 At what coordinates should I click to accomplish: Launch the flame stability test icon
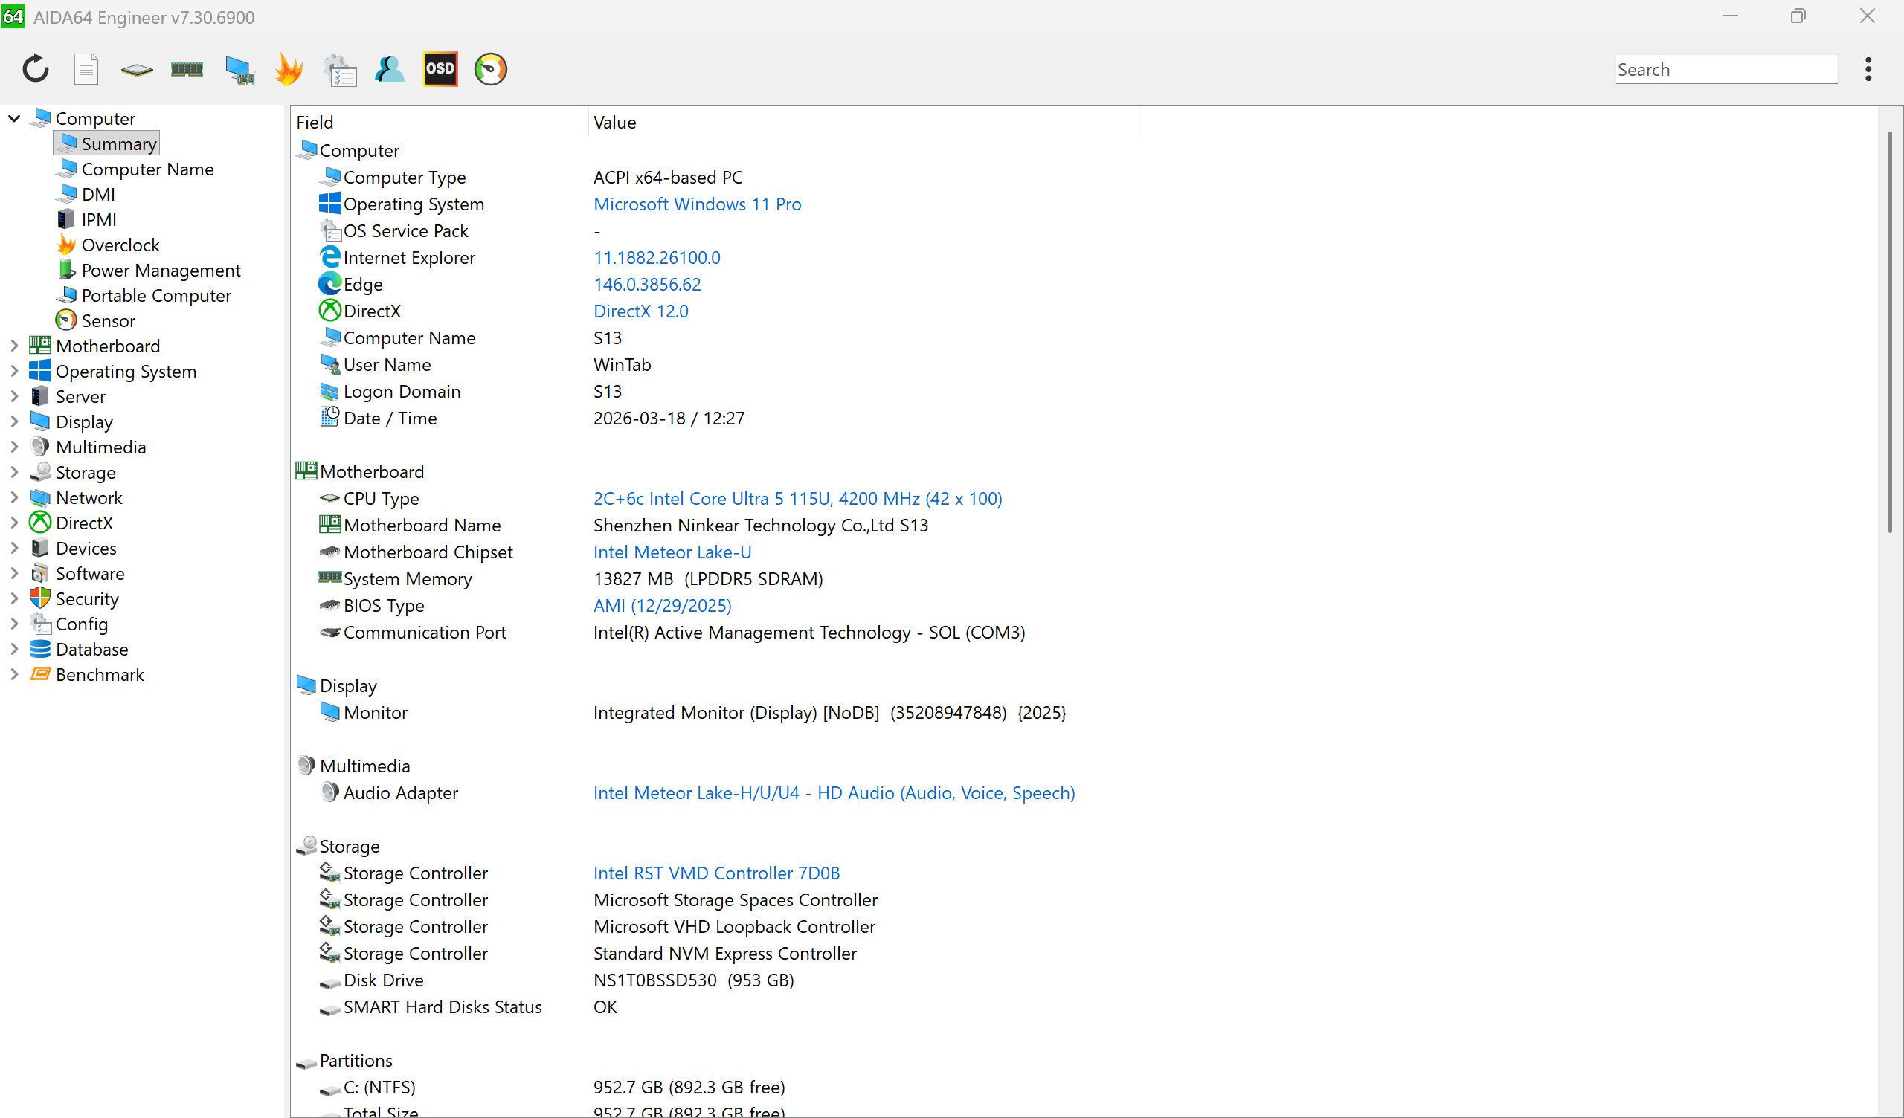click(x=289, y=69)
